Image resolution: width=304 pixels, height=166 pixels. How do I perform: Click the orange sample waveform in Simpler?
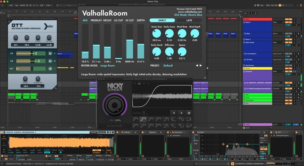coord(59,142)
